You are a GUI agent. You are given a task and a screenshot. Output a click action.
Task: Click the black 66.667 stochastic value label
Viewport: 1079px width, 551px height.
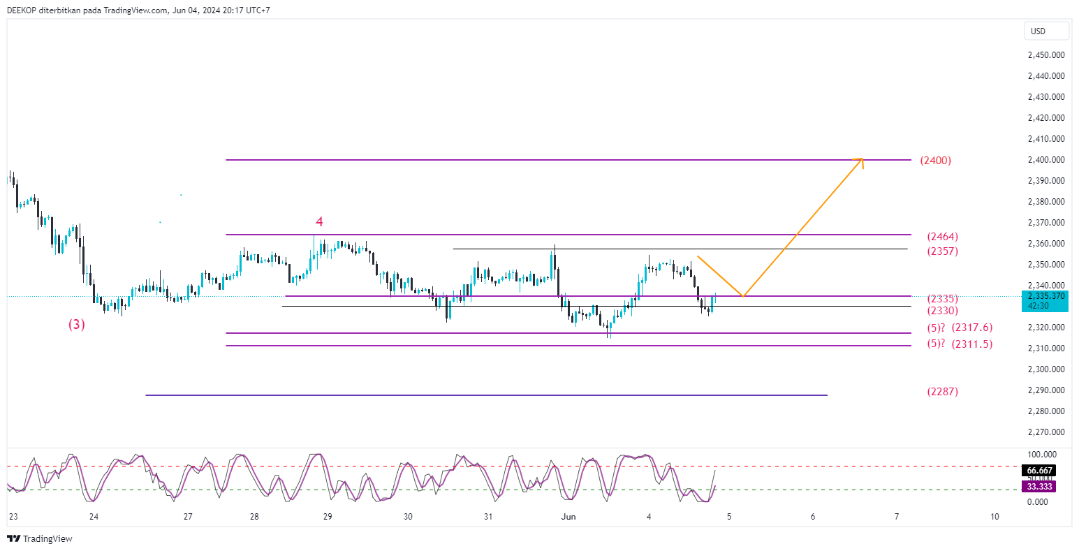pyautogui.click(x=1040, y=471)
